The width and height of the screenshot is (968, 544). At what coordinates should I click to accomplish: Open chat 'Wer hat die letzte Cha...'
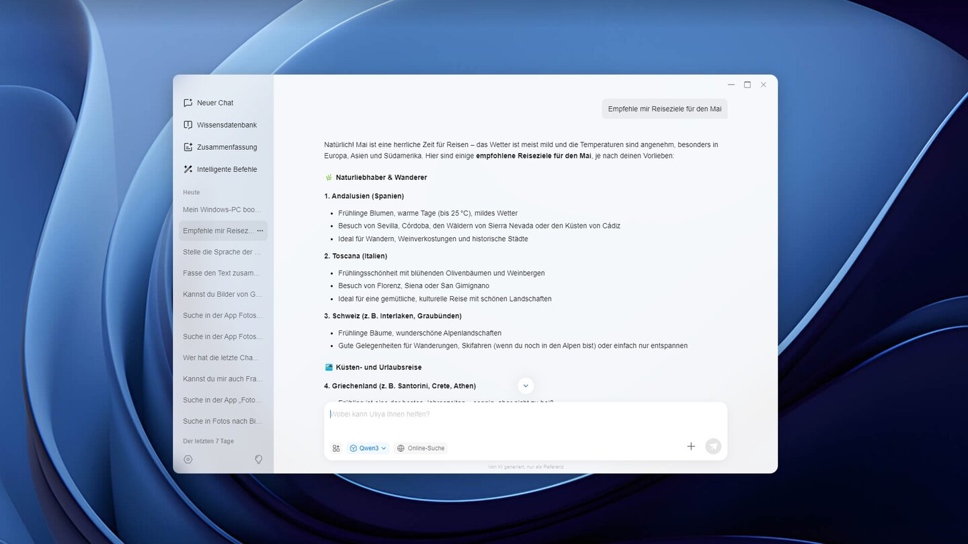pyautogui.click(x=222, y=358)
